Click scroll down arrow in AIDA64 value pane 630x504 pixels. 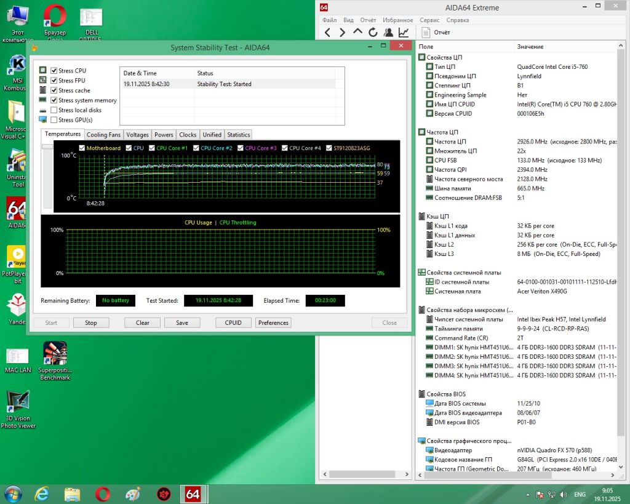[621, 466]
